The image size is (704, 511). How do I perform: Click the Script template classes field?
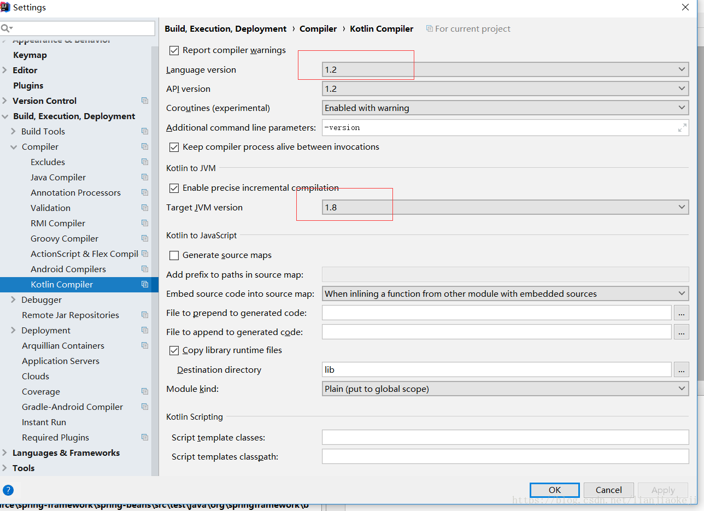pos(506,437)
